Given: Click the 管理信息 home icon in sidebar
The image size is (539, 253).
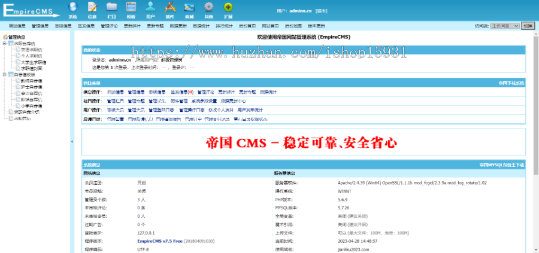Looking at the screenshot, I should click(5, 37).
